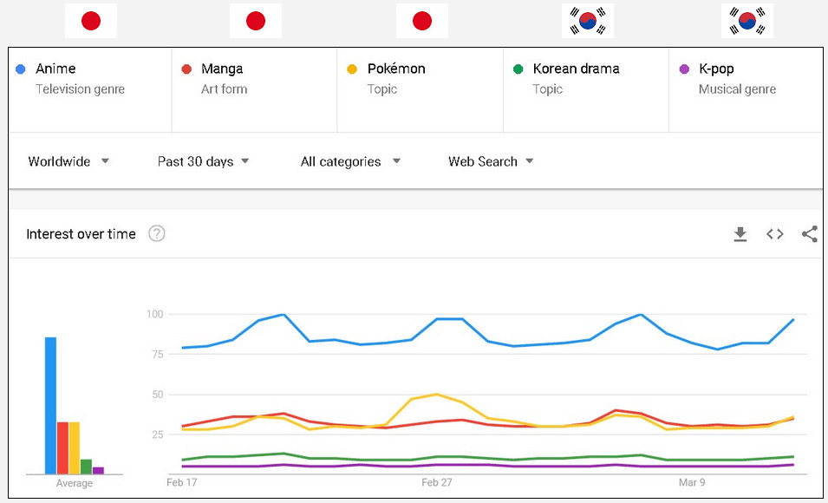Click the Japanese flag above Anime
The height and width of the screenshot is (503, 828).
91,21
